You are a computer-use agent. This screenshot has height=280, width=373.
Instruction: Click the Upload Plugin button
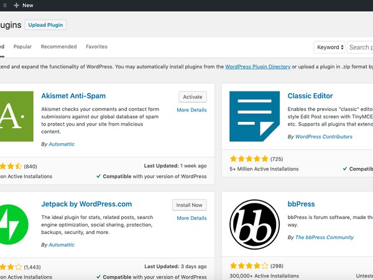45,25
